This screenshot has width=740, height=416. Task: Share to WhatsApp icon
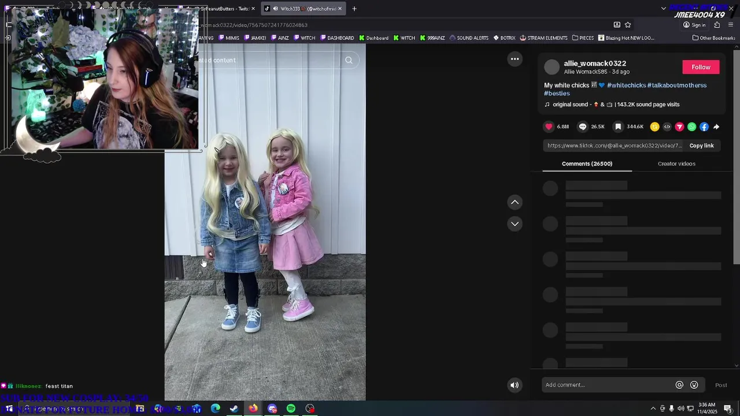tap(691, 127)
